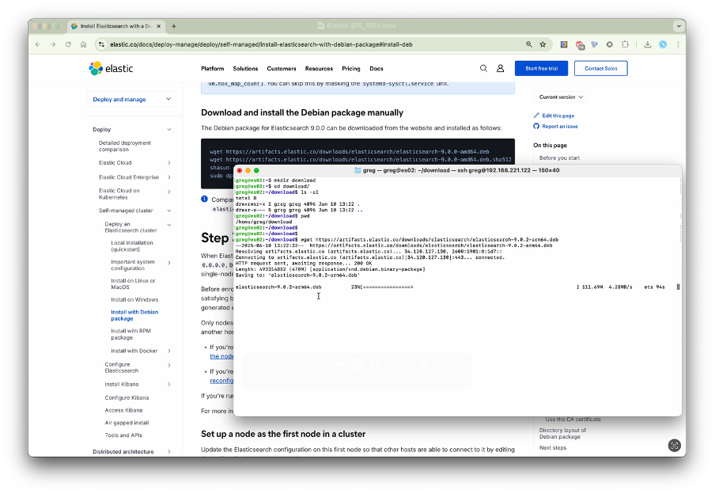This screenshot has width=715, height=494.
Task: Open Install on Linux or MacOS sidebar link
Action: [133, 284]
